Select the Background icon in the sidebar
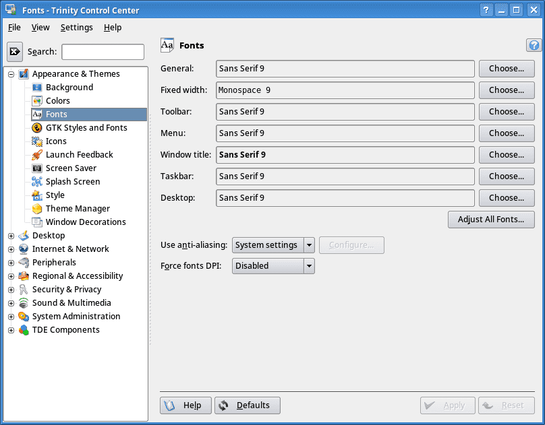The image size is (545, 425). pyautogui.click(x=36, y=87)
